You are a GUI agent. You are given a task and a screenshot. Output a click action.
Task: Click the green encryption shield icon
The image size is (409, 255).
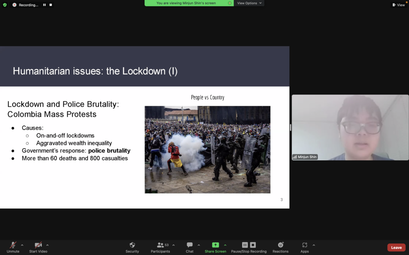click(x=4, y=4)
